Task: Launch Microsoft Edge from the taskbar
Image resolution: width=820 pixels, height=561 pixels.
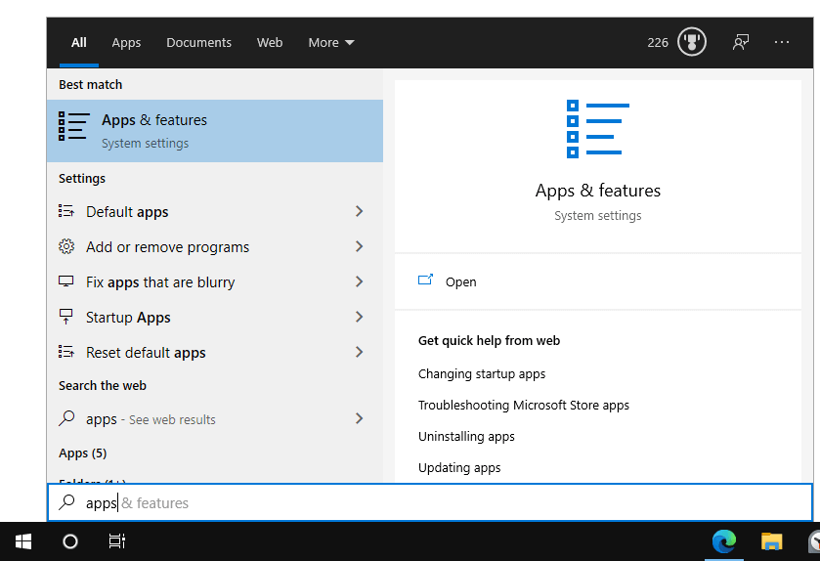Action: (x=724, y=541)
